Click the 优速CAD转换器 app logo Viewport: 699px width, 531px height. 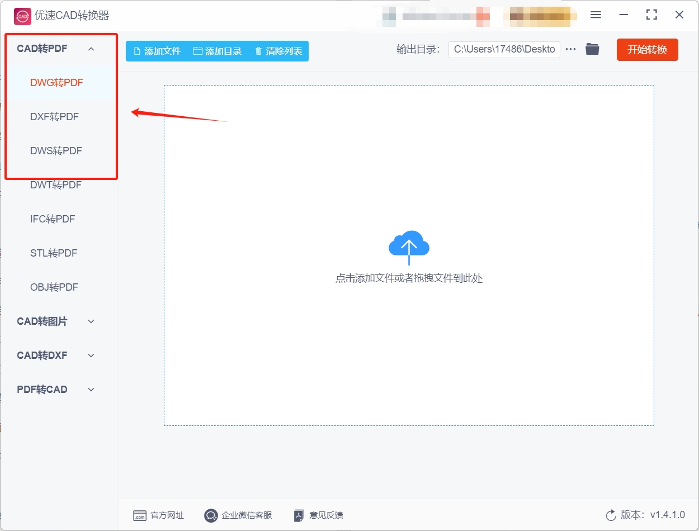pos(22,16)
